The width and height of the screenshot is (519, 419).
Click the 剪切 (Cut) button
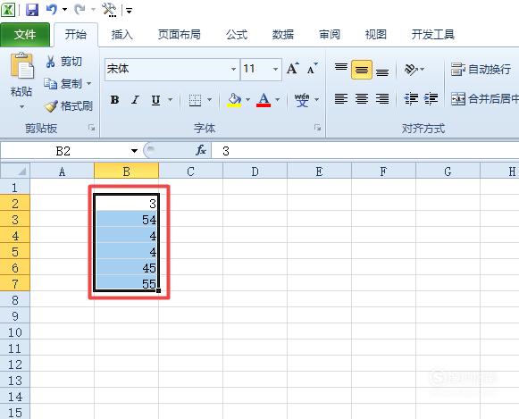[x=63, y=62]
